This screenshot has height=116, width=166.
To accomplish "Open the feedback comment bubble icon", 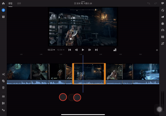I will [x=163, y=3].
